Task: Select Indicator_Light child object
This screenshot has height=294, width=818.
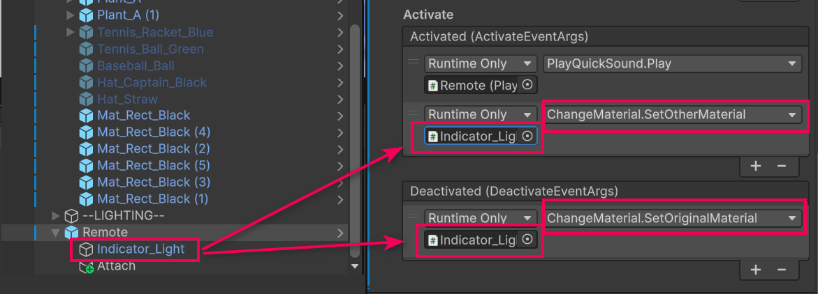Action: (141, 249)
